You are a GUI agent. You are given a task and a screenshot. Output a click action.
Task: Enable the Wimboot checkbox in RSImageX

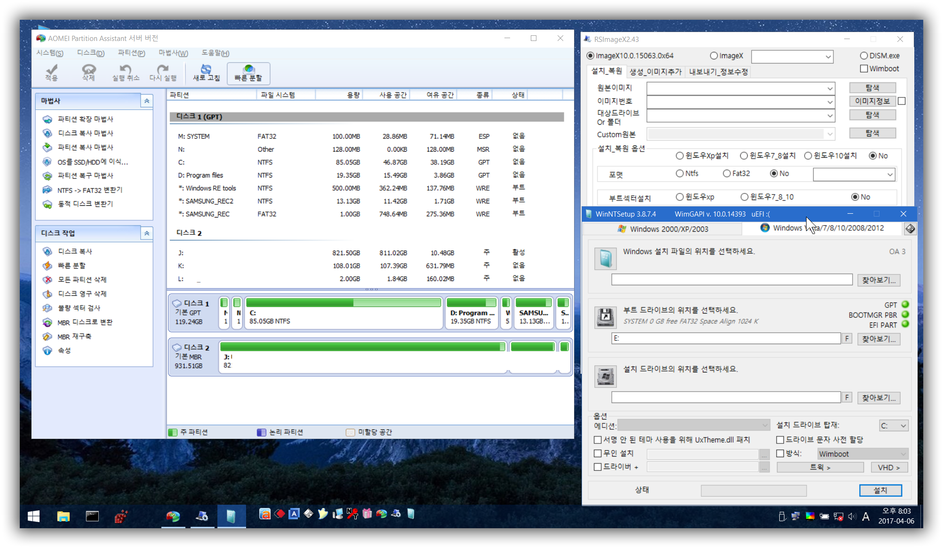pos(864,69)
